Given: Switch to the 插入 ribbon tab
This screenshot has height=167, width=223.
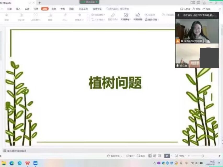Looking at the screenshot, I should point(18,9).
